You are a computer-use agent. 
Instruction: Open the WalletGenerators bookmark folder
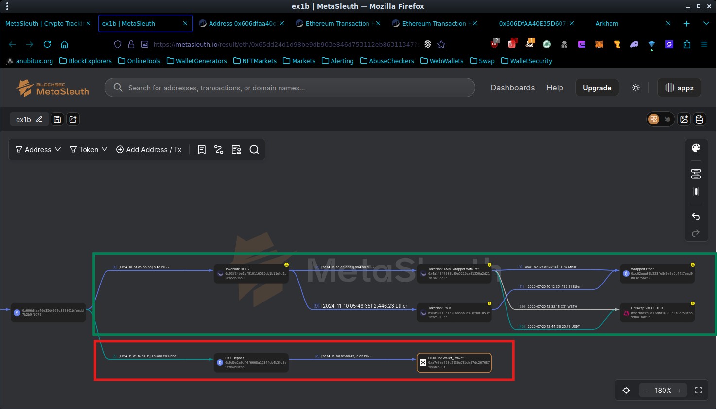[196, 61]
